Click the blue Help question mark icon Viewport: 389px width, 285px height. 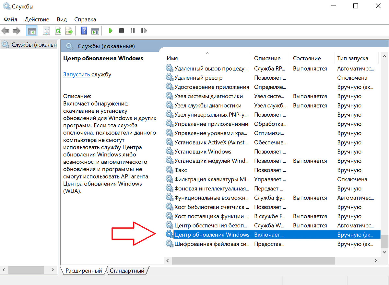point(84,31)
